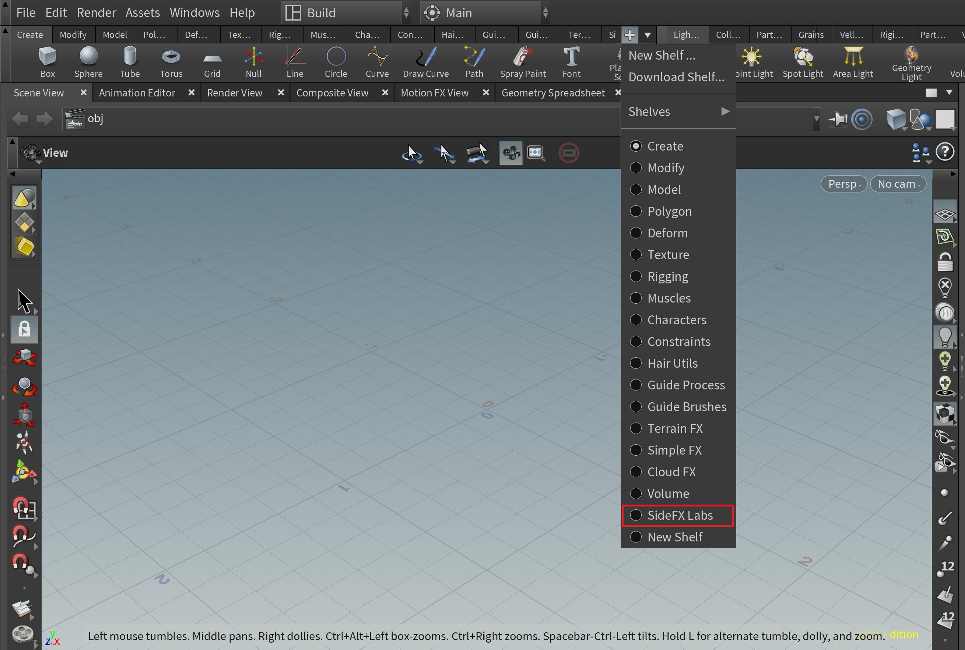965x650 pixels.
Task: Click the forward navigation arrow
Action: pos(45,119)
